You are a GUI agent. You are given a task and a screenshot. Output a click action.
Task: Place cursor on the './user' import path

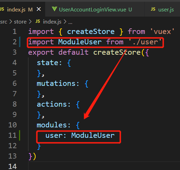pyautogui.click(x=145, y=42)
